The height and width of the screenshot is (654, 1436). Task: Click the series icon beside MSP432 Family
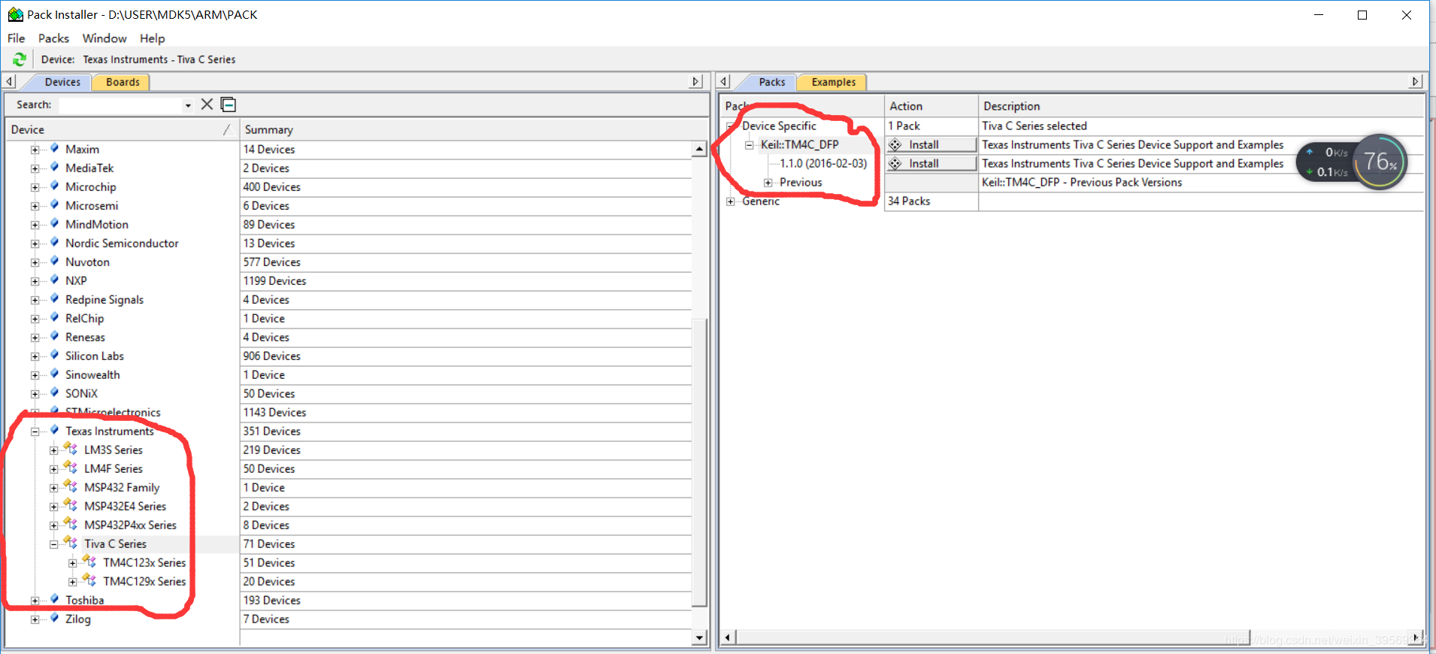pos(71,486)
